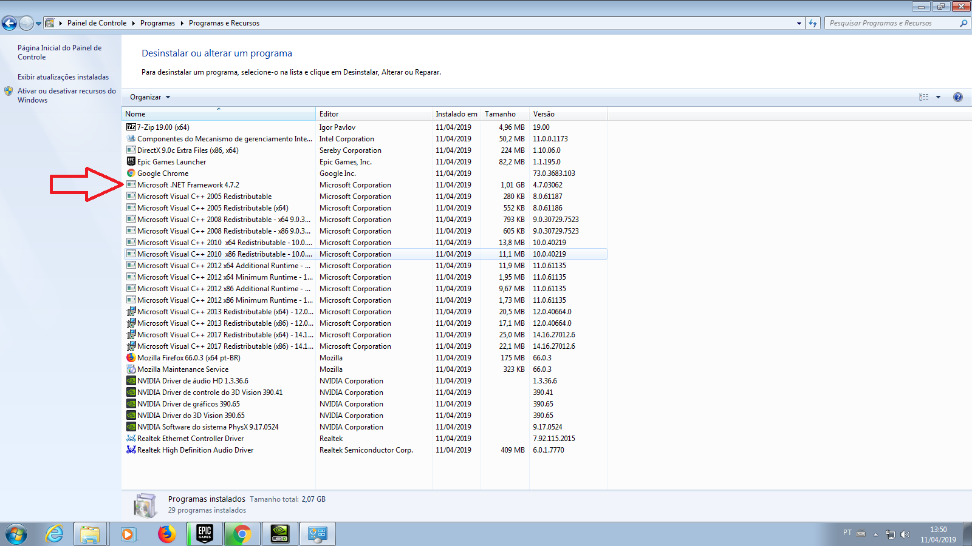The width and height of the screenshot is (972, 546).
Task: Expand path arrow after Painel de Controle
Action: click(x=133, y=23)
